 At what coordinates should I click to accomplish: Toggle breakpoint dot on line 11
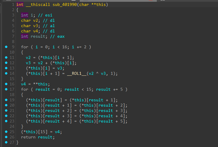(6, 57)
